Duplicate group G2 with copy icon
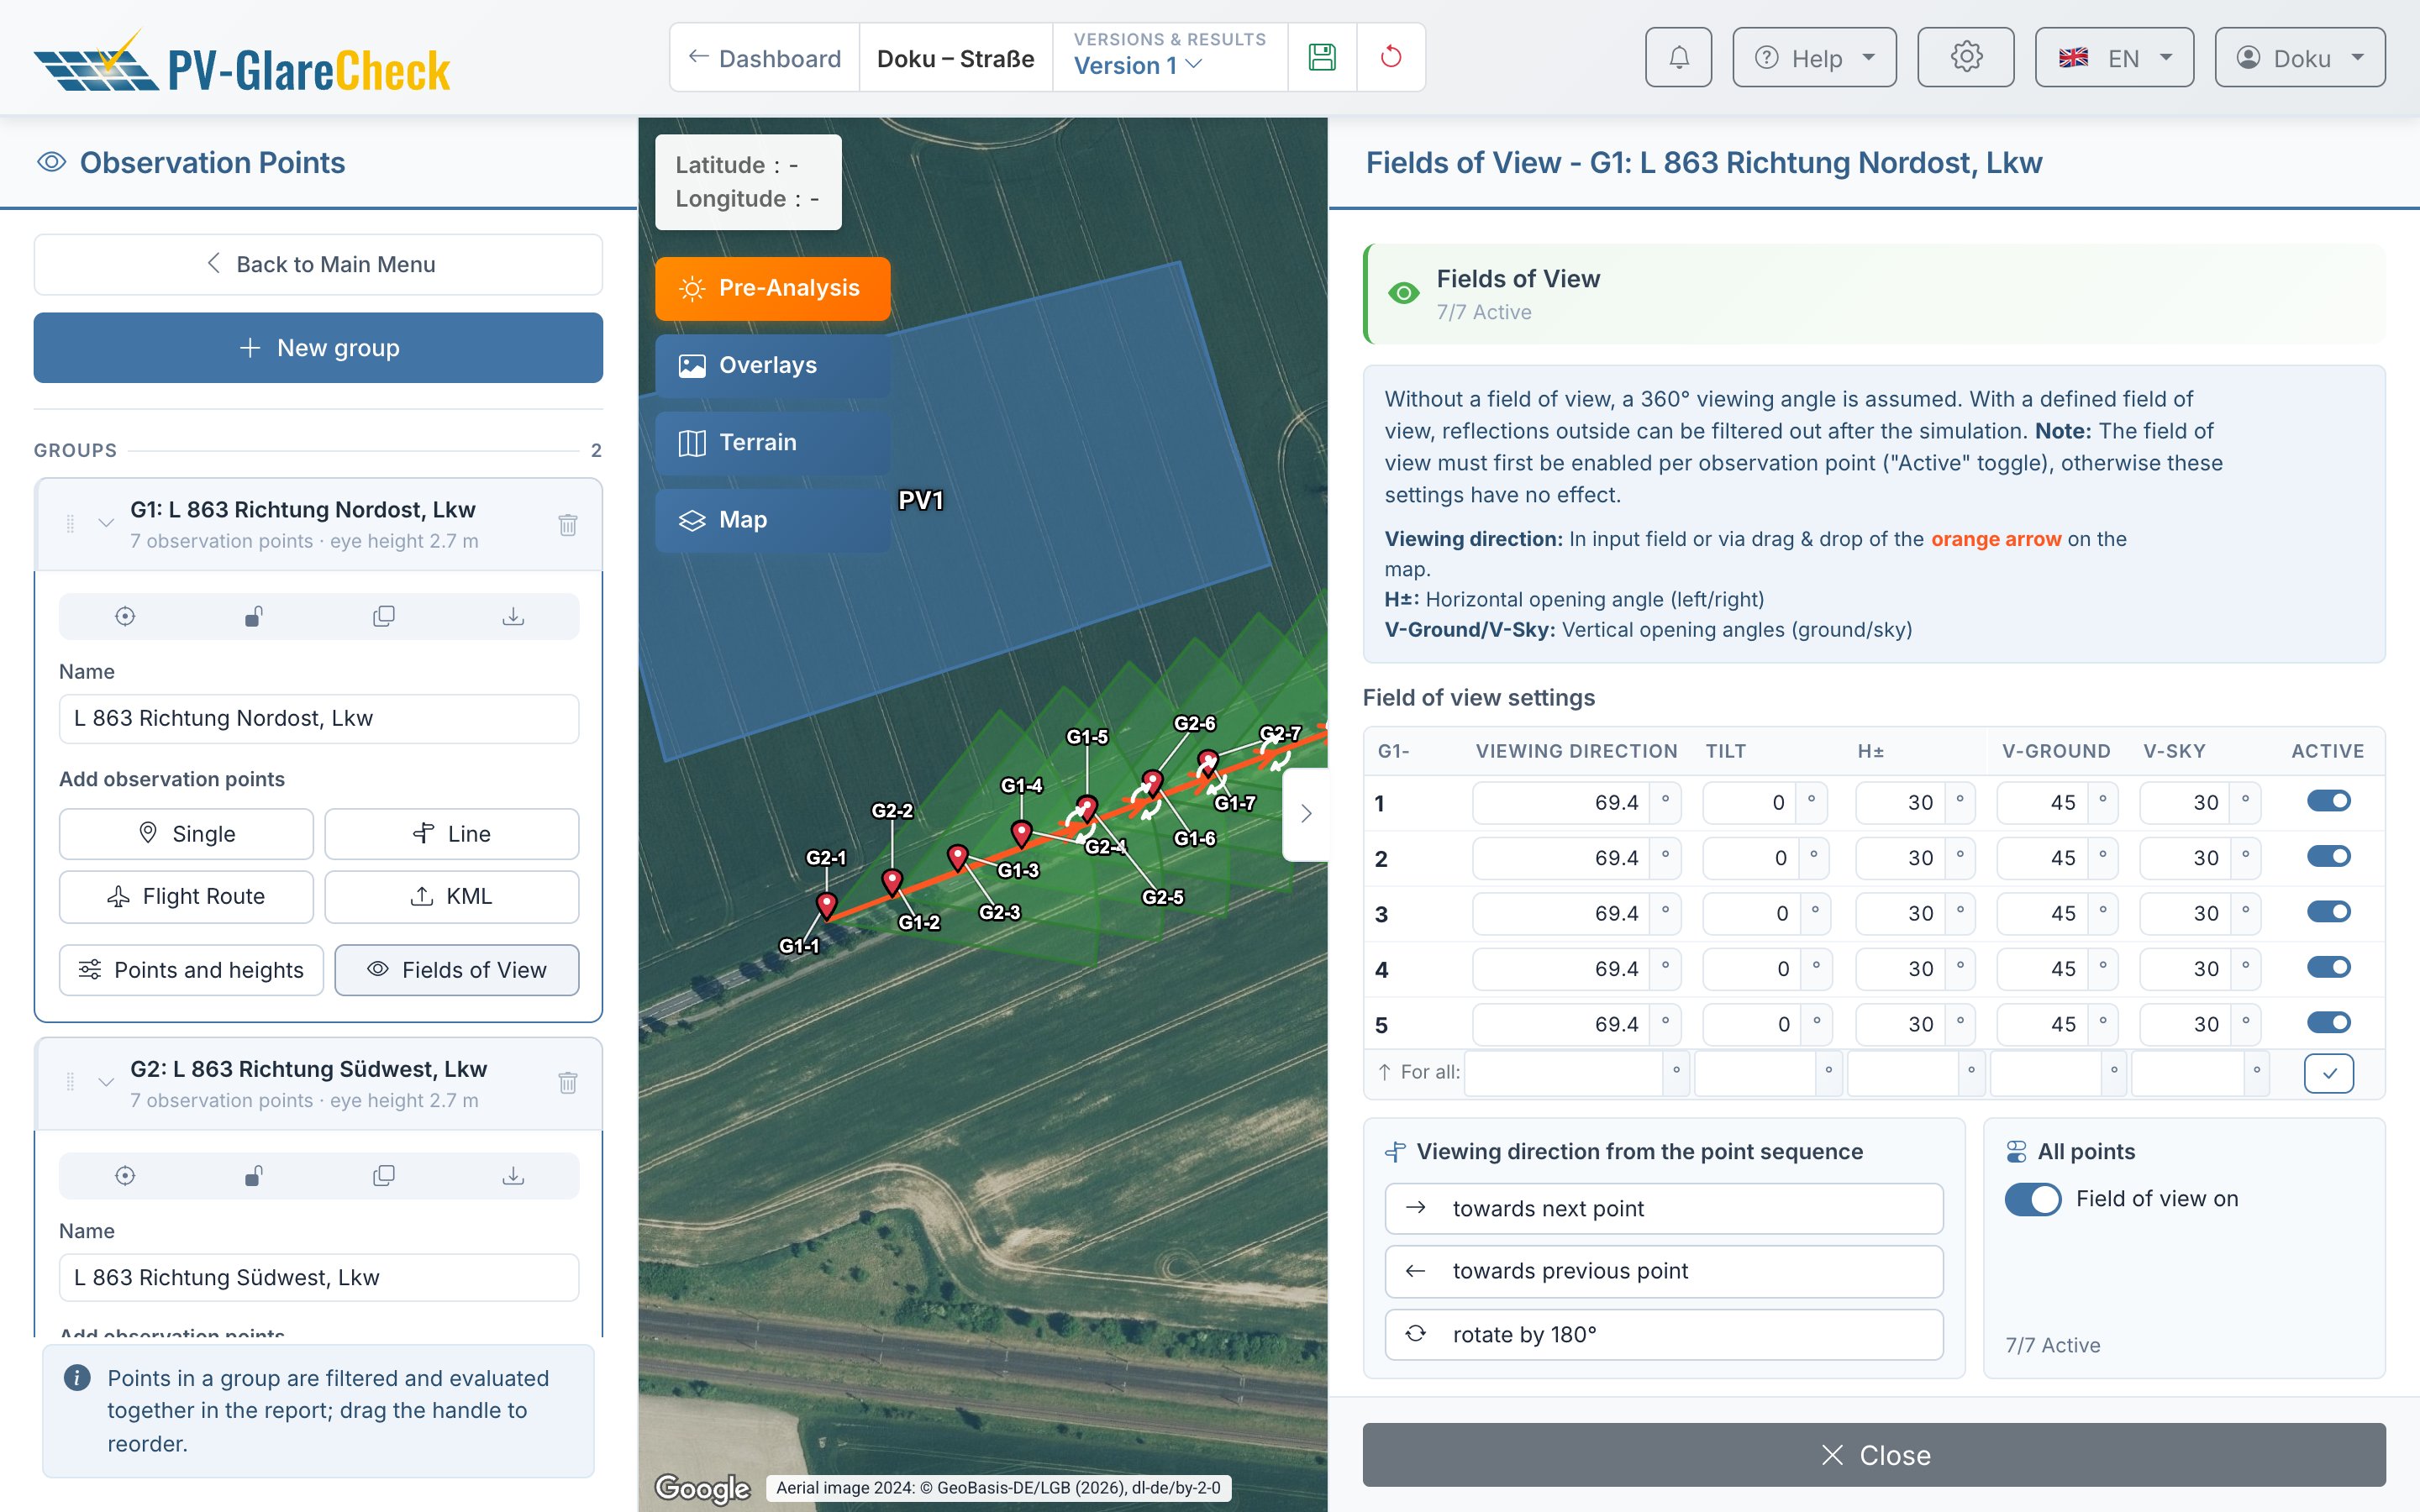The height and width of the screenshot is (1512, 2420). (x=383, y=1176)
